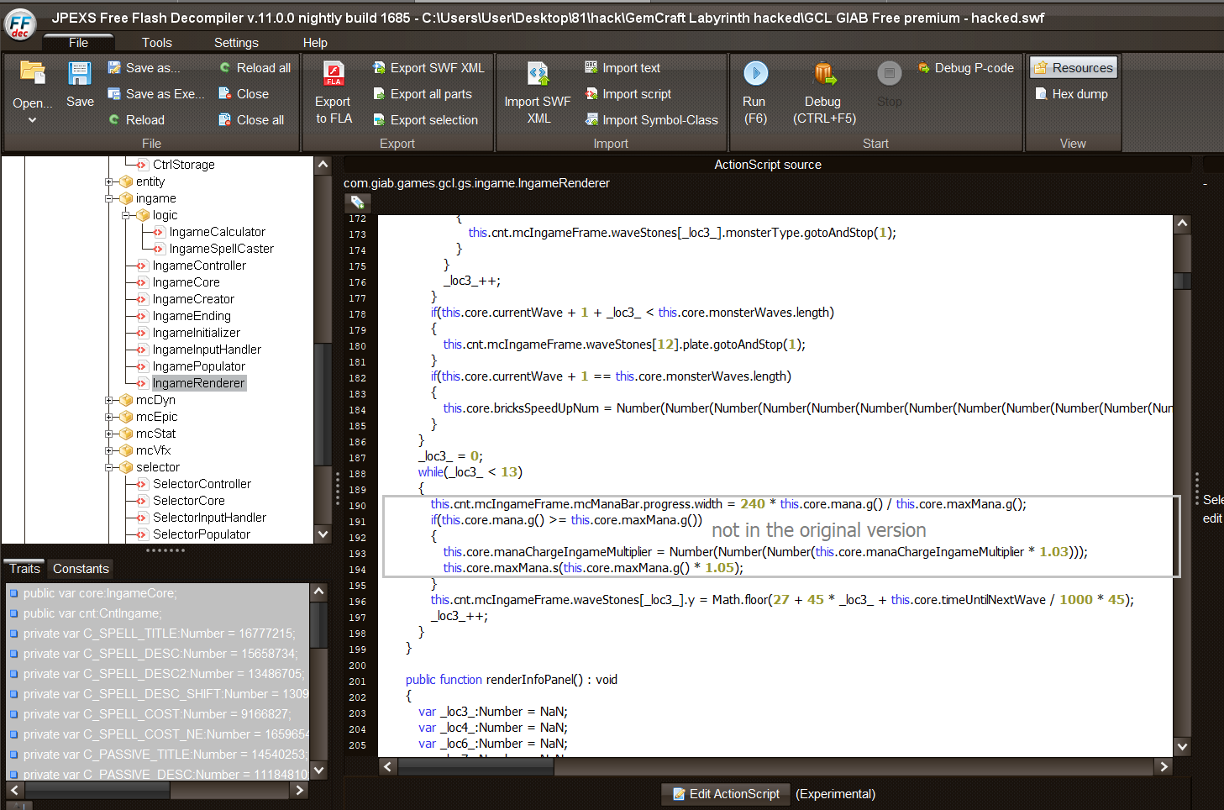The width and height of the screenshot is (1224, 810).
Task: Click Export selection
Action: (x=425, y=120)
